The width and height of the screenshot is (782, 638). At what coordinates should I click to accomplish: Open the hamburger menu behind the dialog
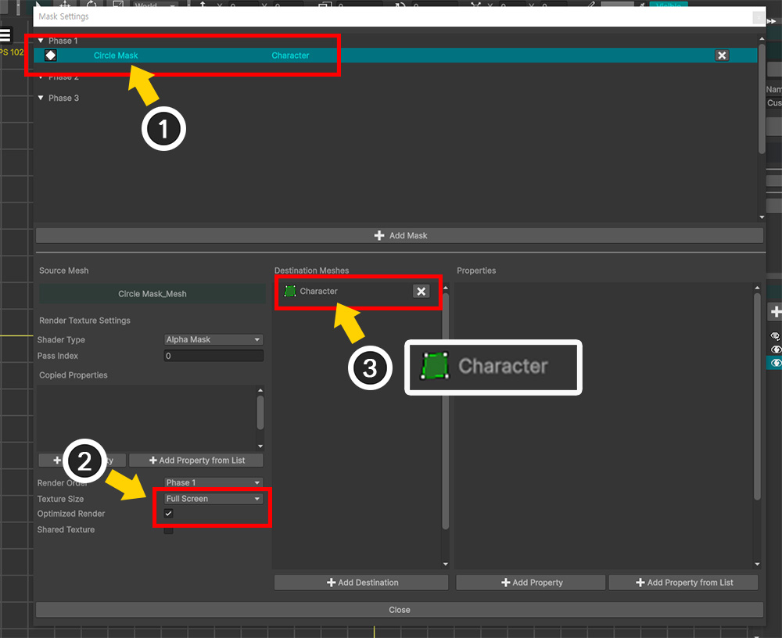coord(5,35)
